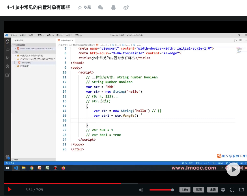
Task: Open Windows Start menu icon
Action: (8, 168)
